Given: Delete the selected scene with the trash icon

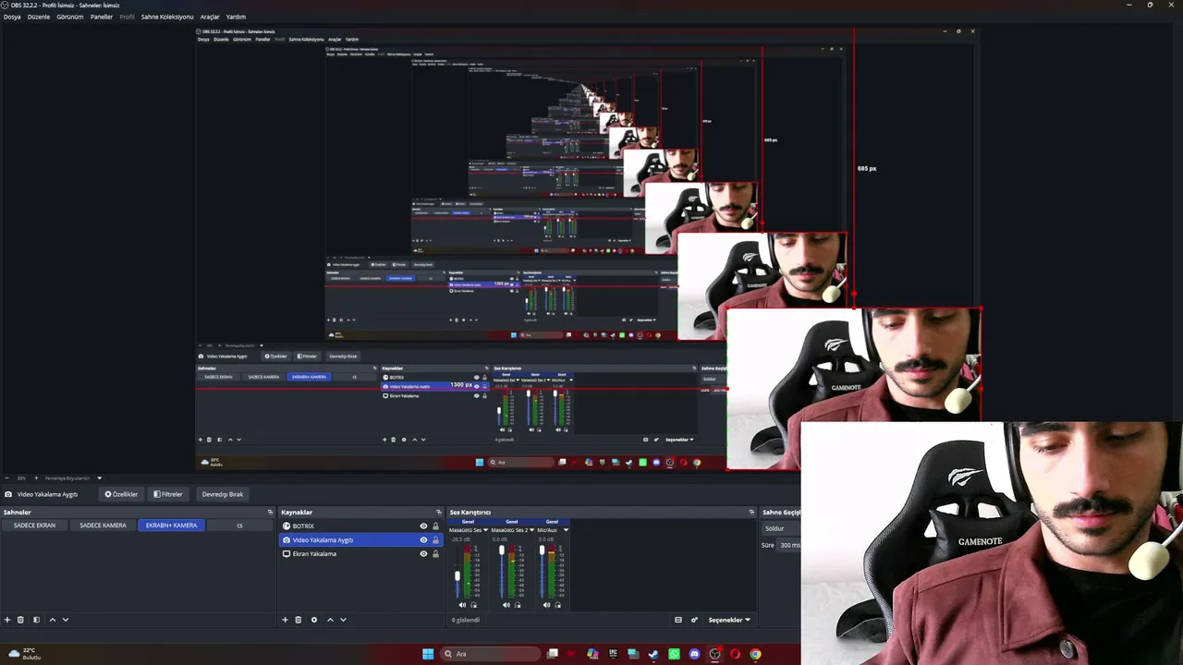Looking at the screenshot, I should point(20,620).
